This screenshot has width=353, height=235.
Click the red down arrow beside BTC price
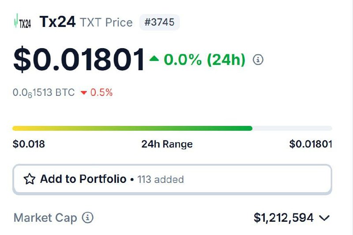(84, 93)
